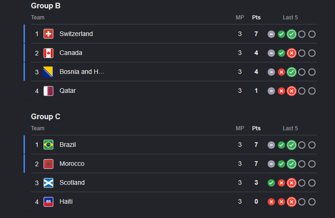Click Qatar's grey draw result icon
The image size is (335, 218).
tap(271, 91)
